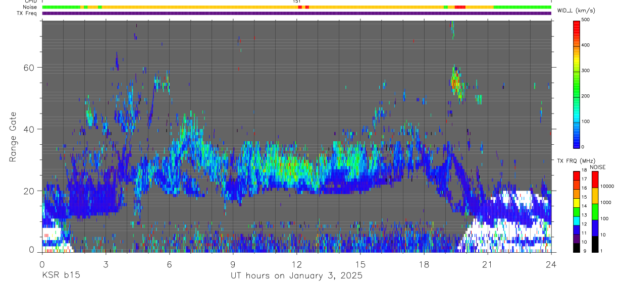Click the '14' tick on the TX FRQ legend
The height and width of the screenshot is (286, 620).
point(584,206)
